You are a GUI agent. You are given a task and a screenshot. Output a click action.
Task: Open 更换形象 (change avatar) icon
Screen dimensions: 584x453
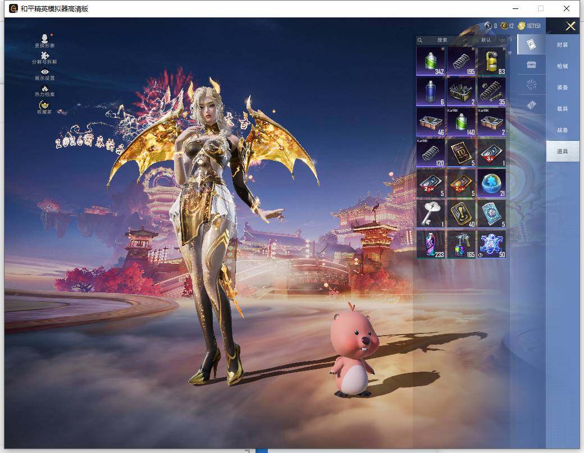tap(45, 40)
